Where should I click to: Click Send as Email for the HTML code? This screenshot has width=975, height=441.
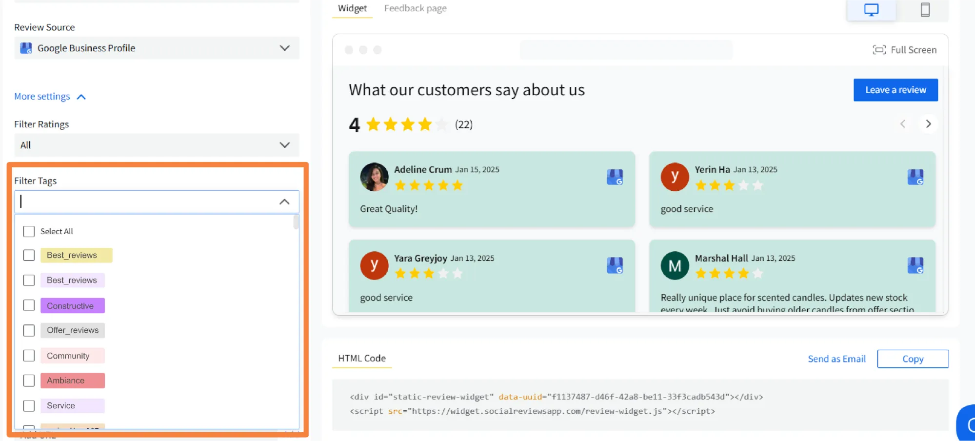(x=836, y=359)
